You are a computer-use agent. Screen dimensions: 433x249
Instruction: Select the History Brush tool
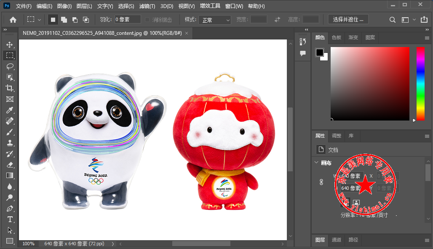point(10,154)
